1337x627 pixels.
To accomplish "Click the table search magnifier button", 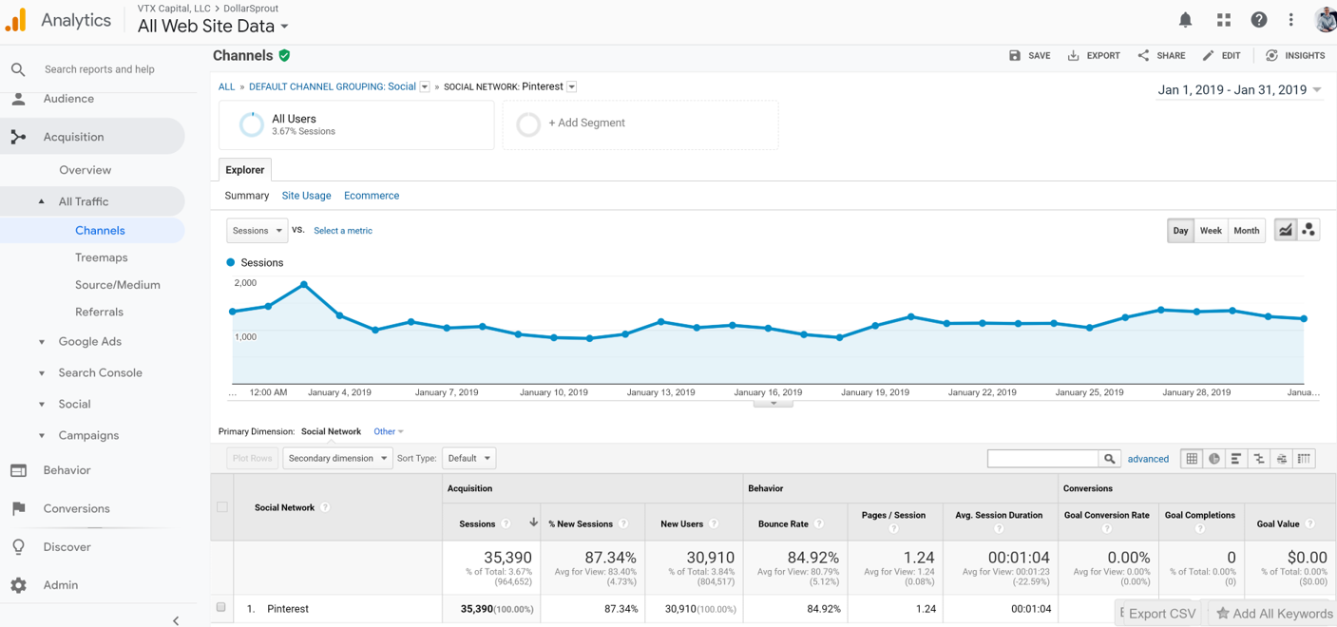I will (1109, 459).
